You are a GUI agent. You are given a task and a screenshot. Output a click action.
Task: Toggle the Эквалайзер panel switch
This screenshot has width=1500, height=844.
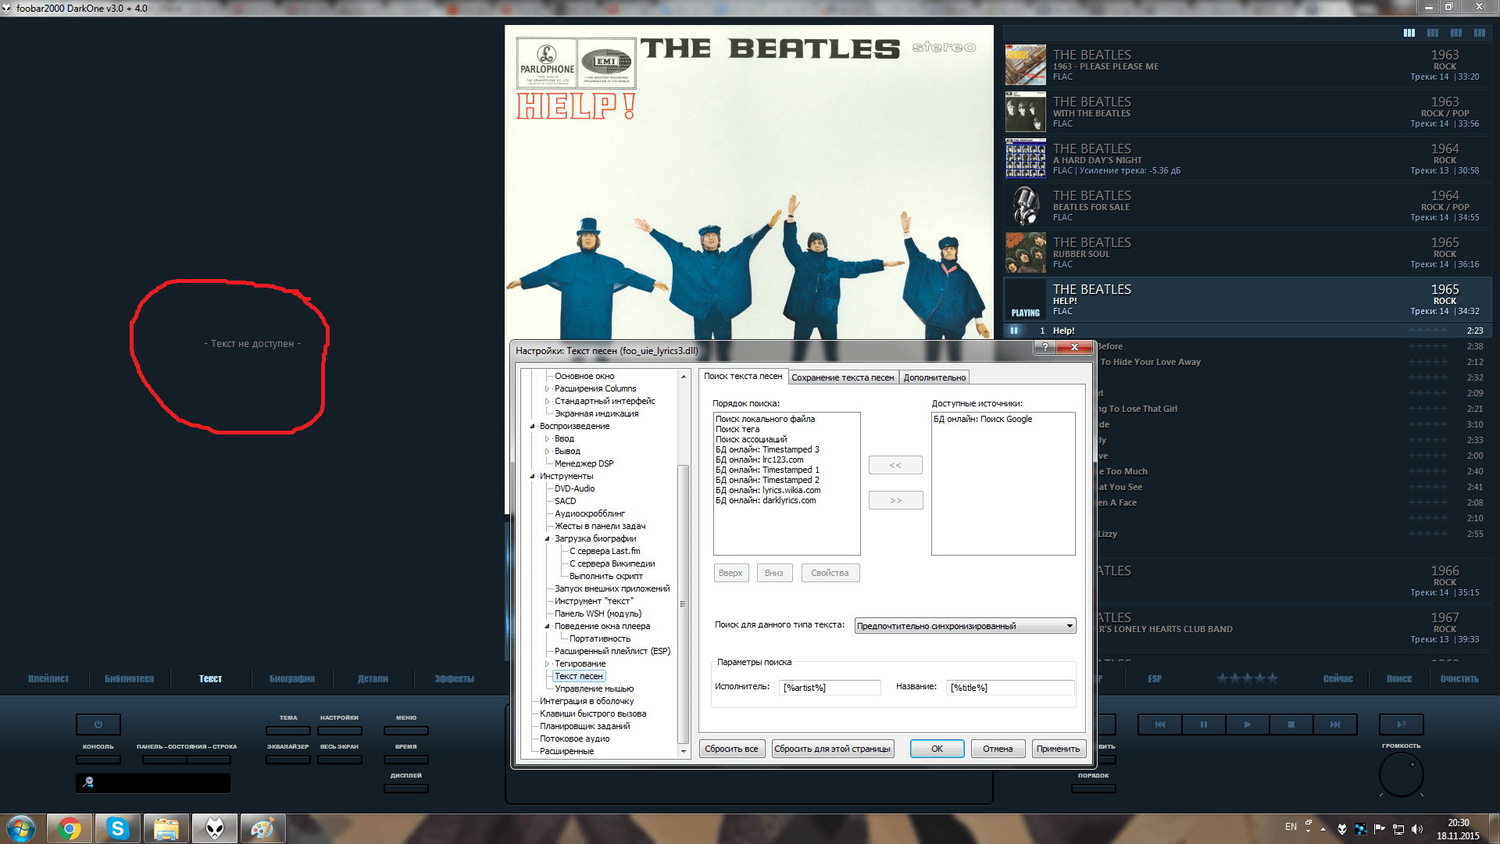(x=287, y=759)
